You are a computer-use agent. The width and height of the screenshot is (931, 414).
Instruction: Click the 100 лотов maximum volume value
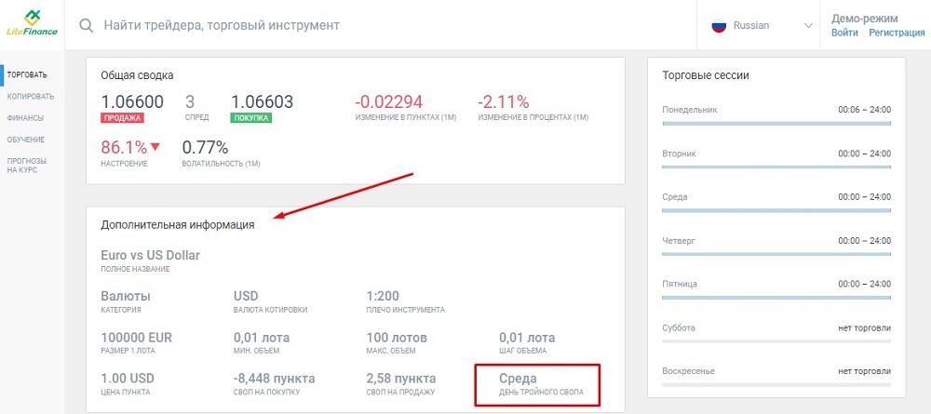point(397,338)
